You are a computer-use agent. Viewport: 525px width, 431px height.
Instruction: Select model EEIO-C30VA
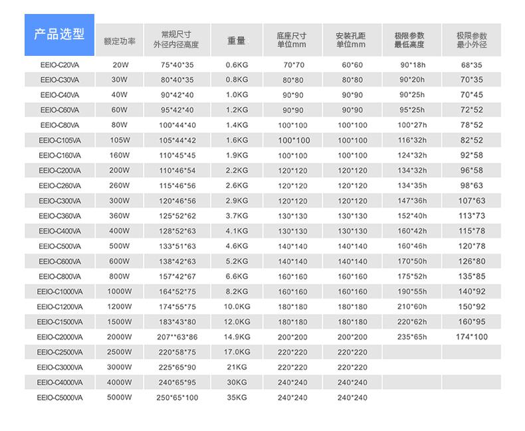pos(60,80)
